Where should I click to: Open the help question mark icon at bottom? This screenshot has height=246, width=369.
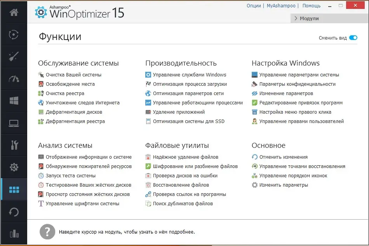[47, 232]
